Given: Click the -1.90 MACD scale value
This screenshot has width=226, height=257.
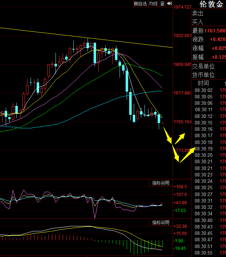Looking at the screenshot, I should tap(178, 241).
